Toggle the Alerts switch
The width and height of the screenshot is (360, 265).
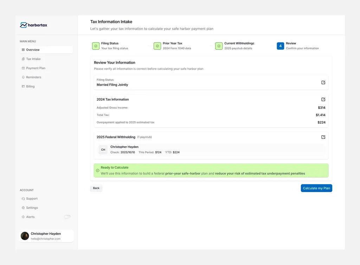[x=67, y=217]
